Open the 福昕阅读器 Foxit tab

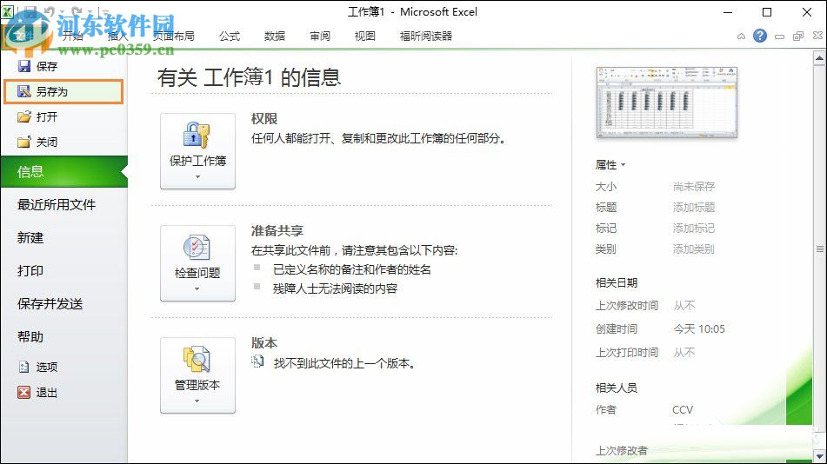click(426, 36)
